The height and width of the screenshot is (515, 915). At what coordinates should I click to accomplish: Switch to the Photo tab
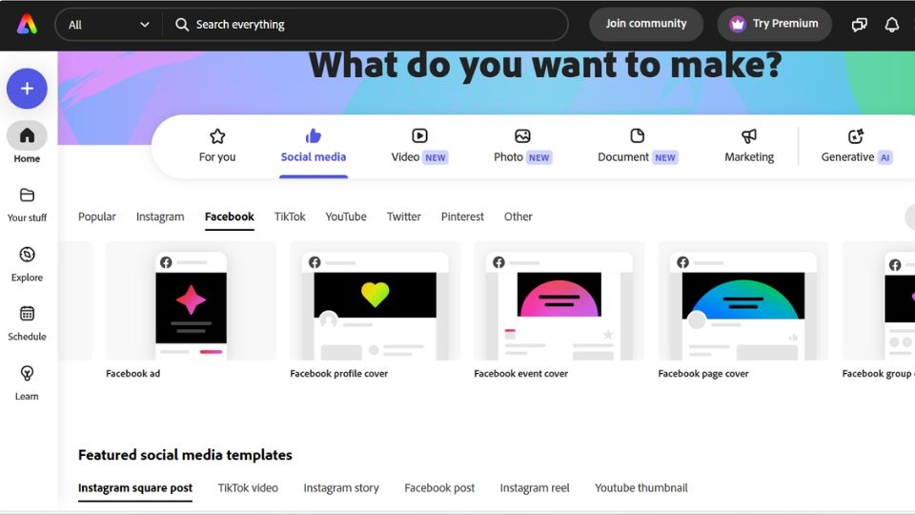(x=523, y=146)
